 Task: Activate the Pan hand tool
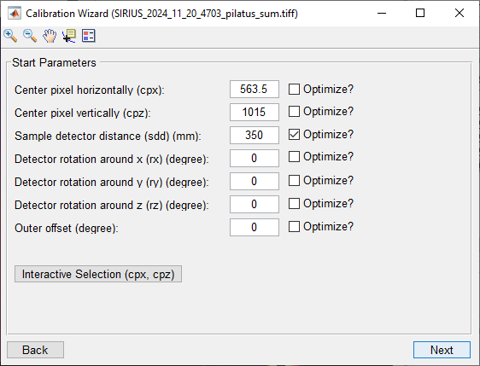click(x=50, y=36)
